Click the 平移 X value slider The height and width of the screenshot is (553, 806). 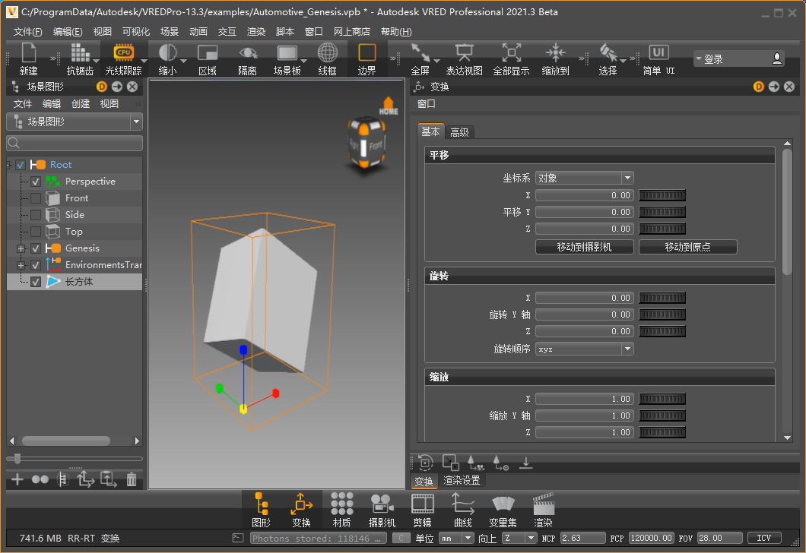coord(662,195)
